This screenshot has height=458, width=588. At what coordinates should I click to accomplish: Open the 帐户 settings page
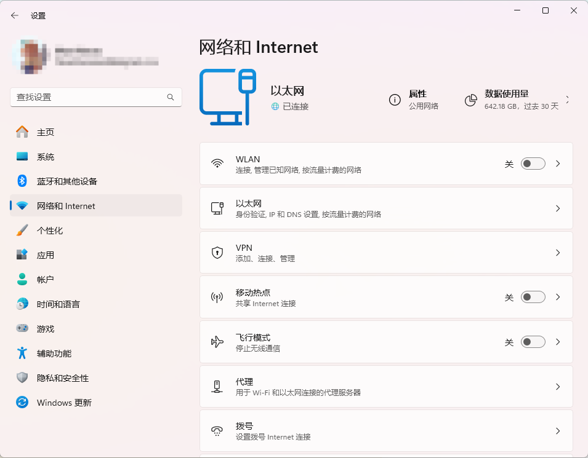(96, 279)
